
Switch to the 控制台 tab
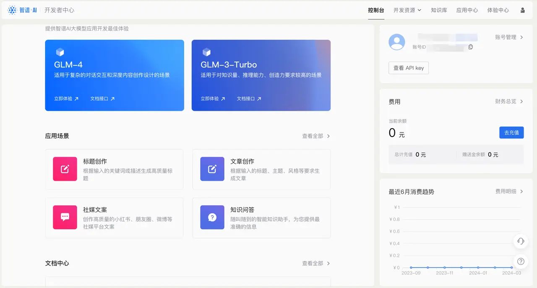tap(375, 10)
